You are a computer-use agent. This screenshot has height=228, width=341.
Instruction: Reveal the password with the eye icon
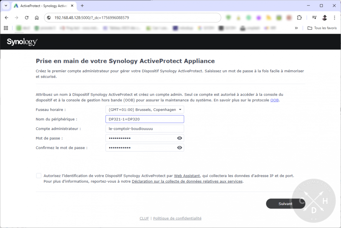179,138
